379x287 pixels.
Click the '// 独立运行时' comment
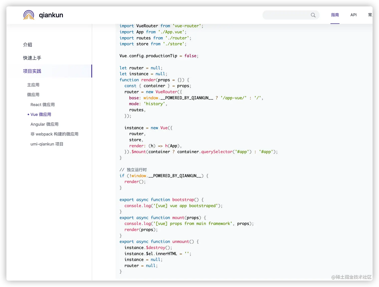(133, 170)
